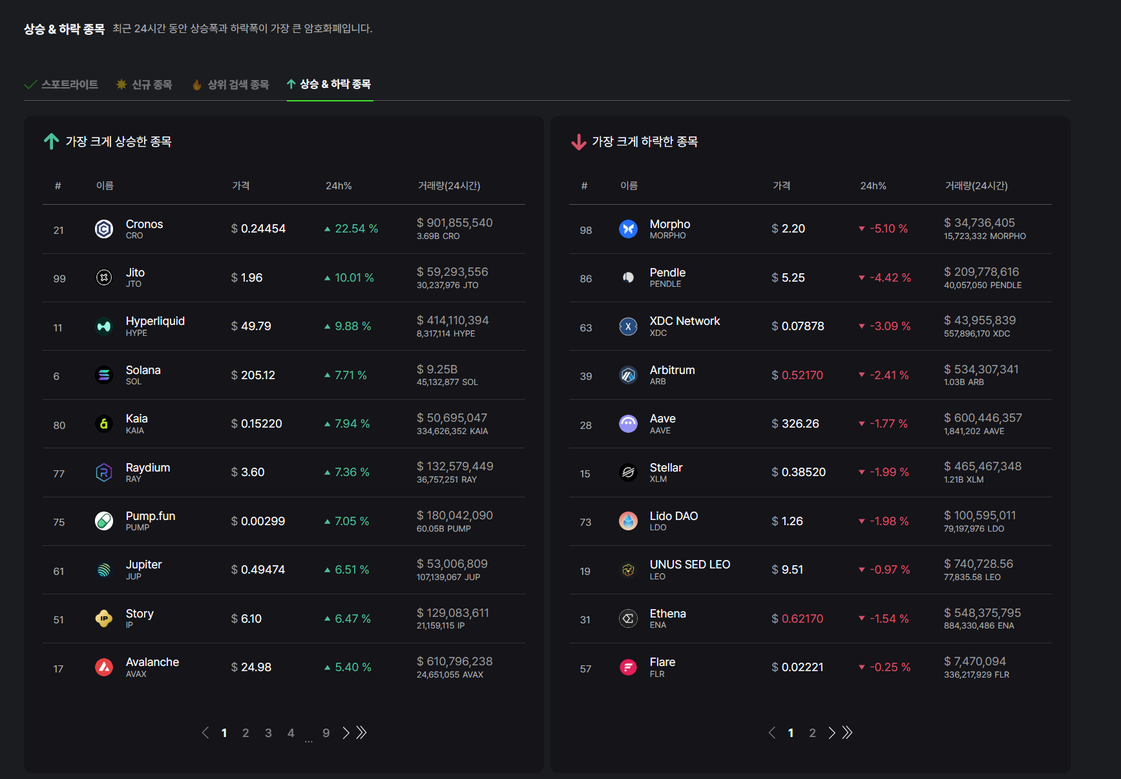Click Cronos 22.54 % change value
1121x779 pixels.
[x=351, y=229]
